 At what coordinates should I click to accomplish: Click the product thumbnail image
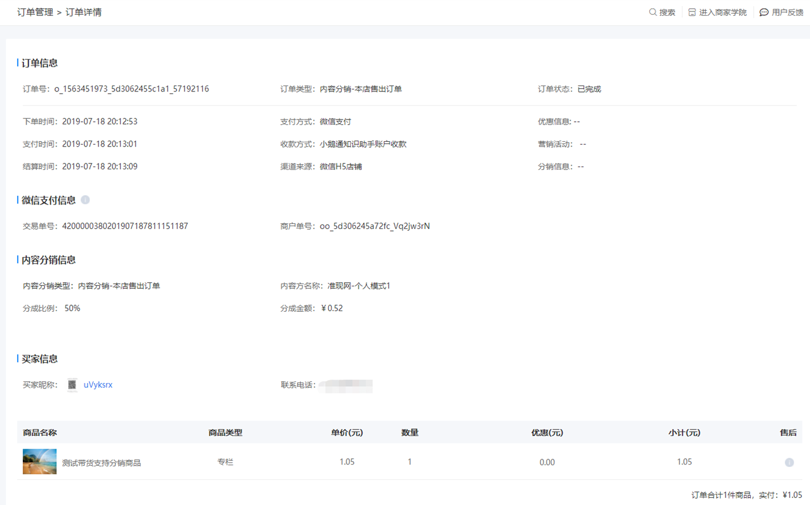[40, 462]
